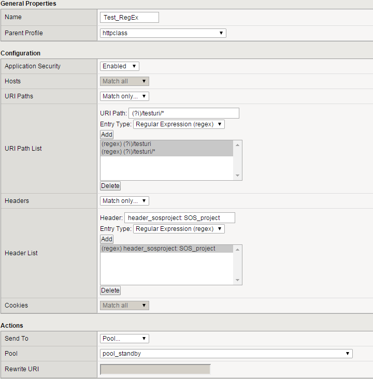Click the Header text input field
373x379 pixels.
[x=180, y=218]
